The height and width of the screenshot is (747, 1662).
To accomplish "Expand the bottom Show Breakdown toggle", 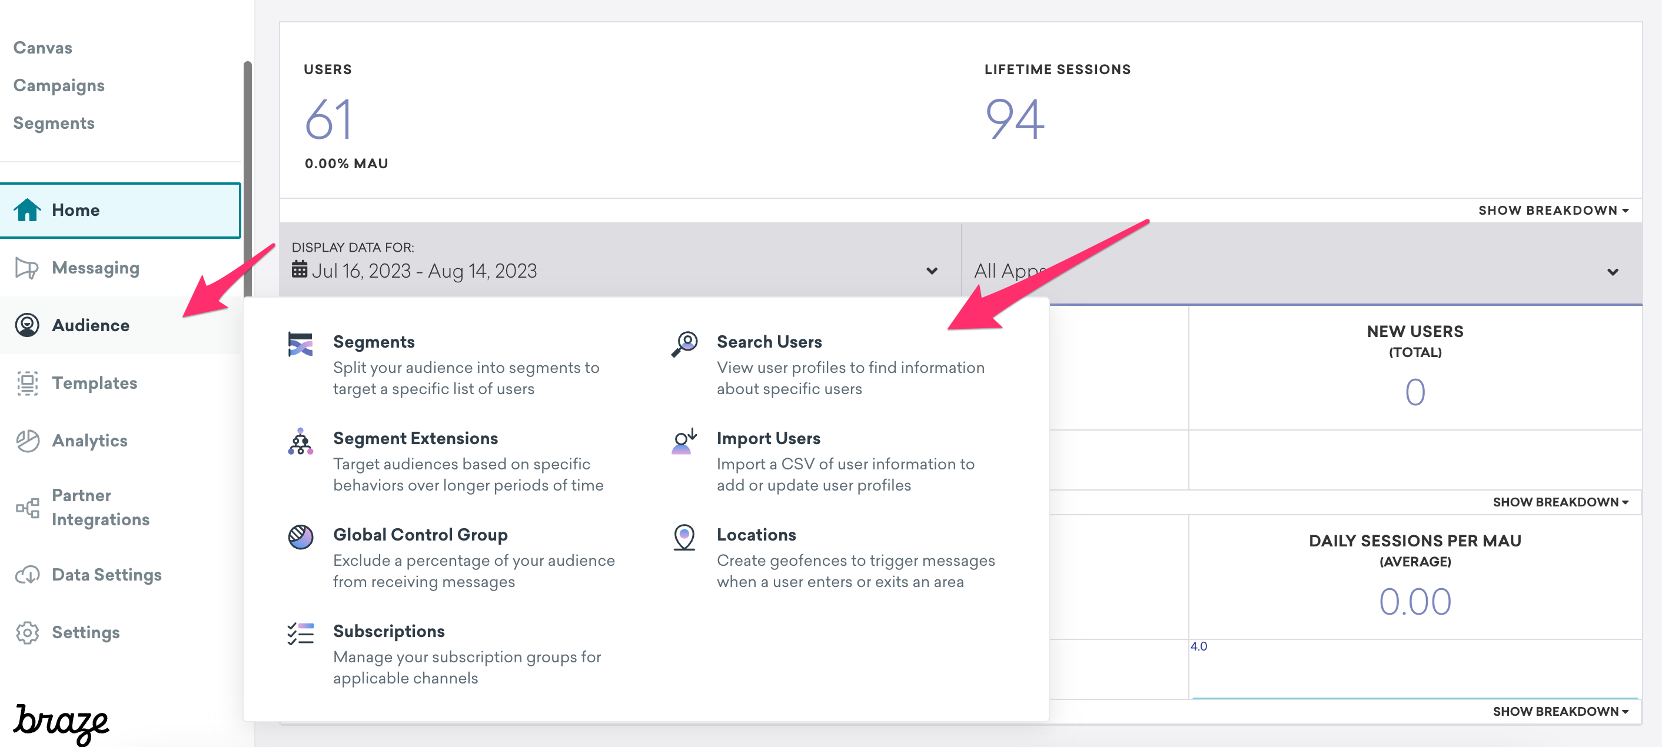I will [x=1560, y=711].
